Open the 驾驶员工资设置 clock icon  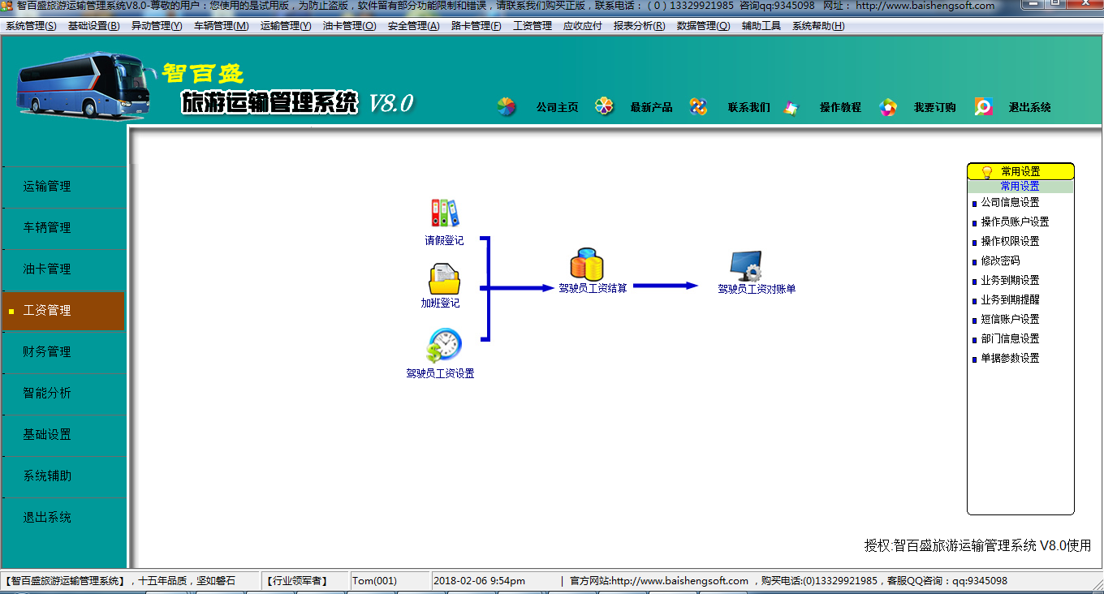tap(444, 345)
